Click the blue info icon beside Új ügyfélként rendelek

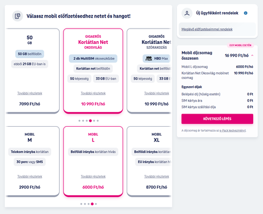(x=245, y=13)
